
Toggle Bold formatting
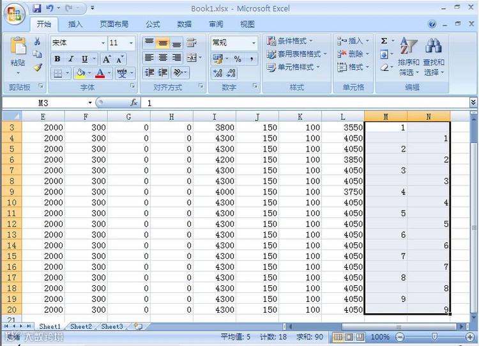point(57,59)
